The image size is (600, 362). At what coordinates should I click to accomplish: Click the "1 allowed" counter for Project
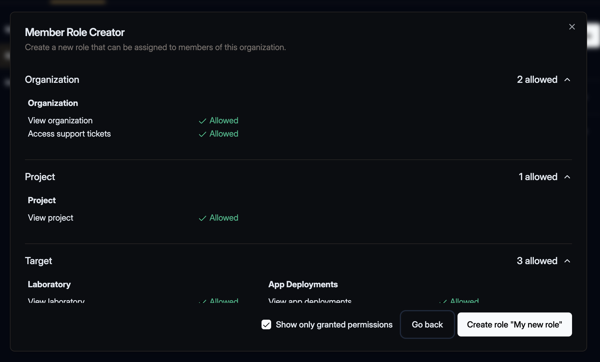point(538,177)
